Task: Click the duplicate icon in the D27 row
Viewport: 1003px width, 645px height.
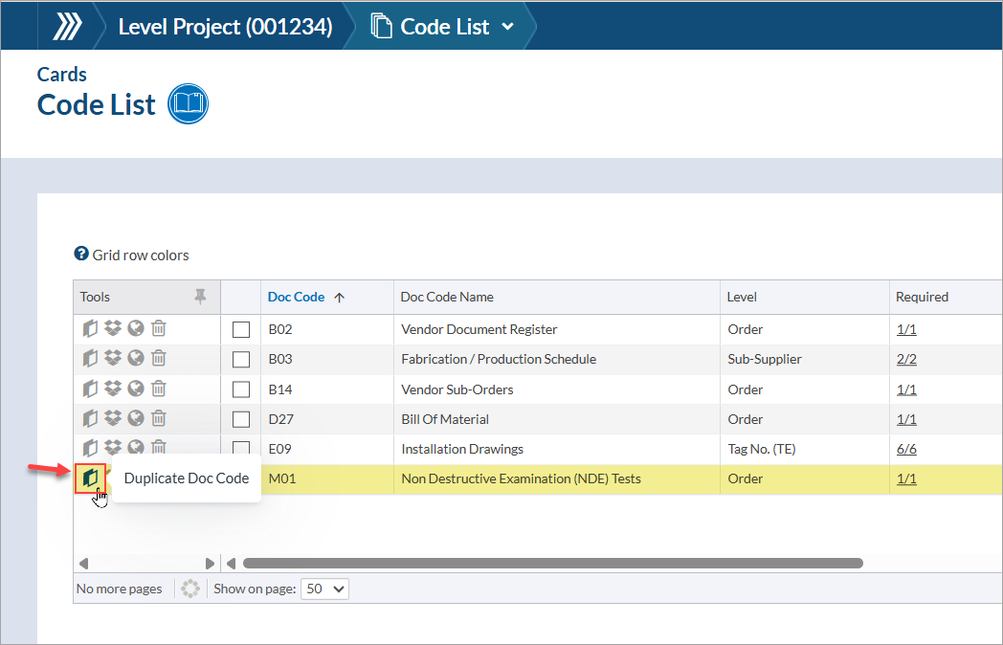Action: 90,419
